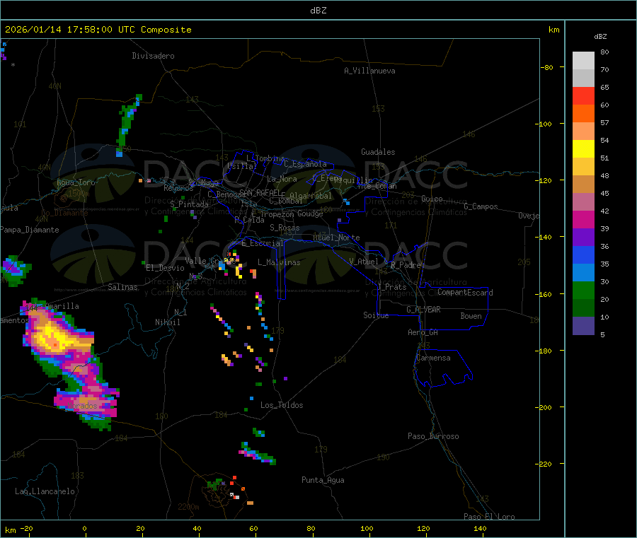Viewport: 637px width, 538px height.
Task: Click the 'C_Española' map label
Action: point(306,164)
